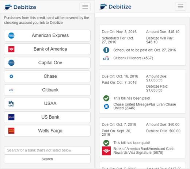Click green checkmark on Chase United bill
190x169 pixels.
point(106,98)
